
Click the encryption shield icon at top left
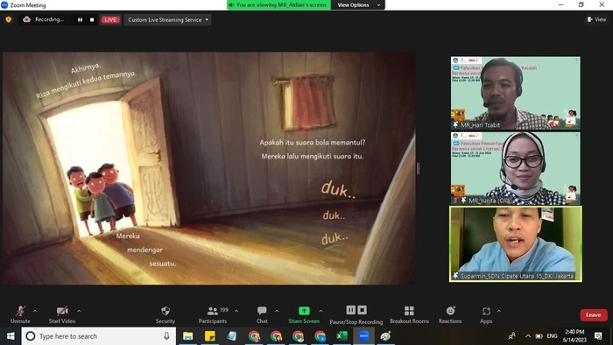click(9, 19)
